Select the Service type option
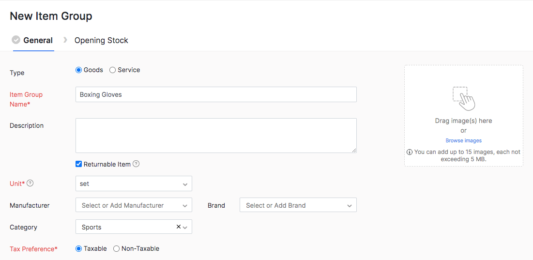The image size is (533, 260). [113, 70]
